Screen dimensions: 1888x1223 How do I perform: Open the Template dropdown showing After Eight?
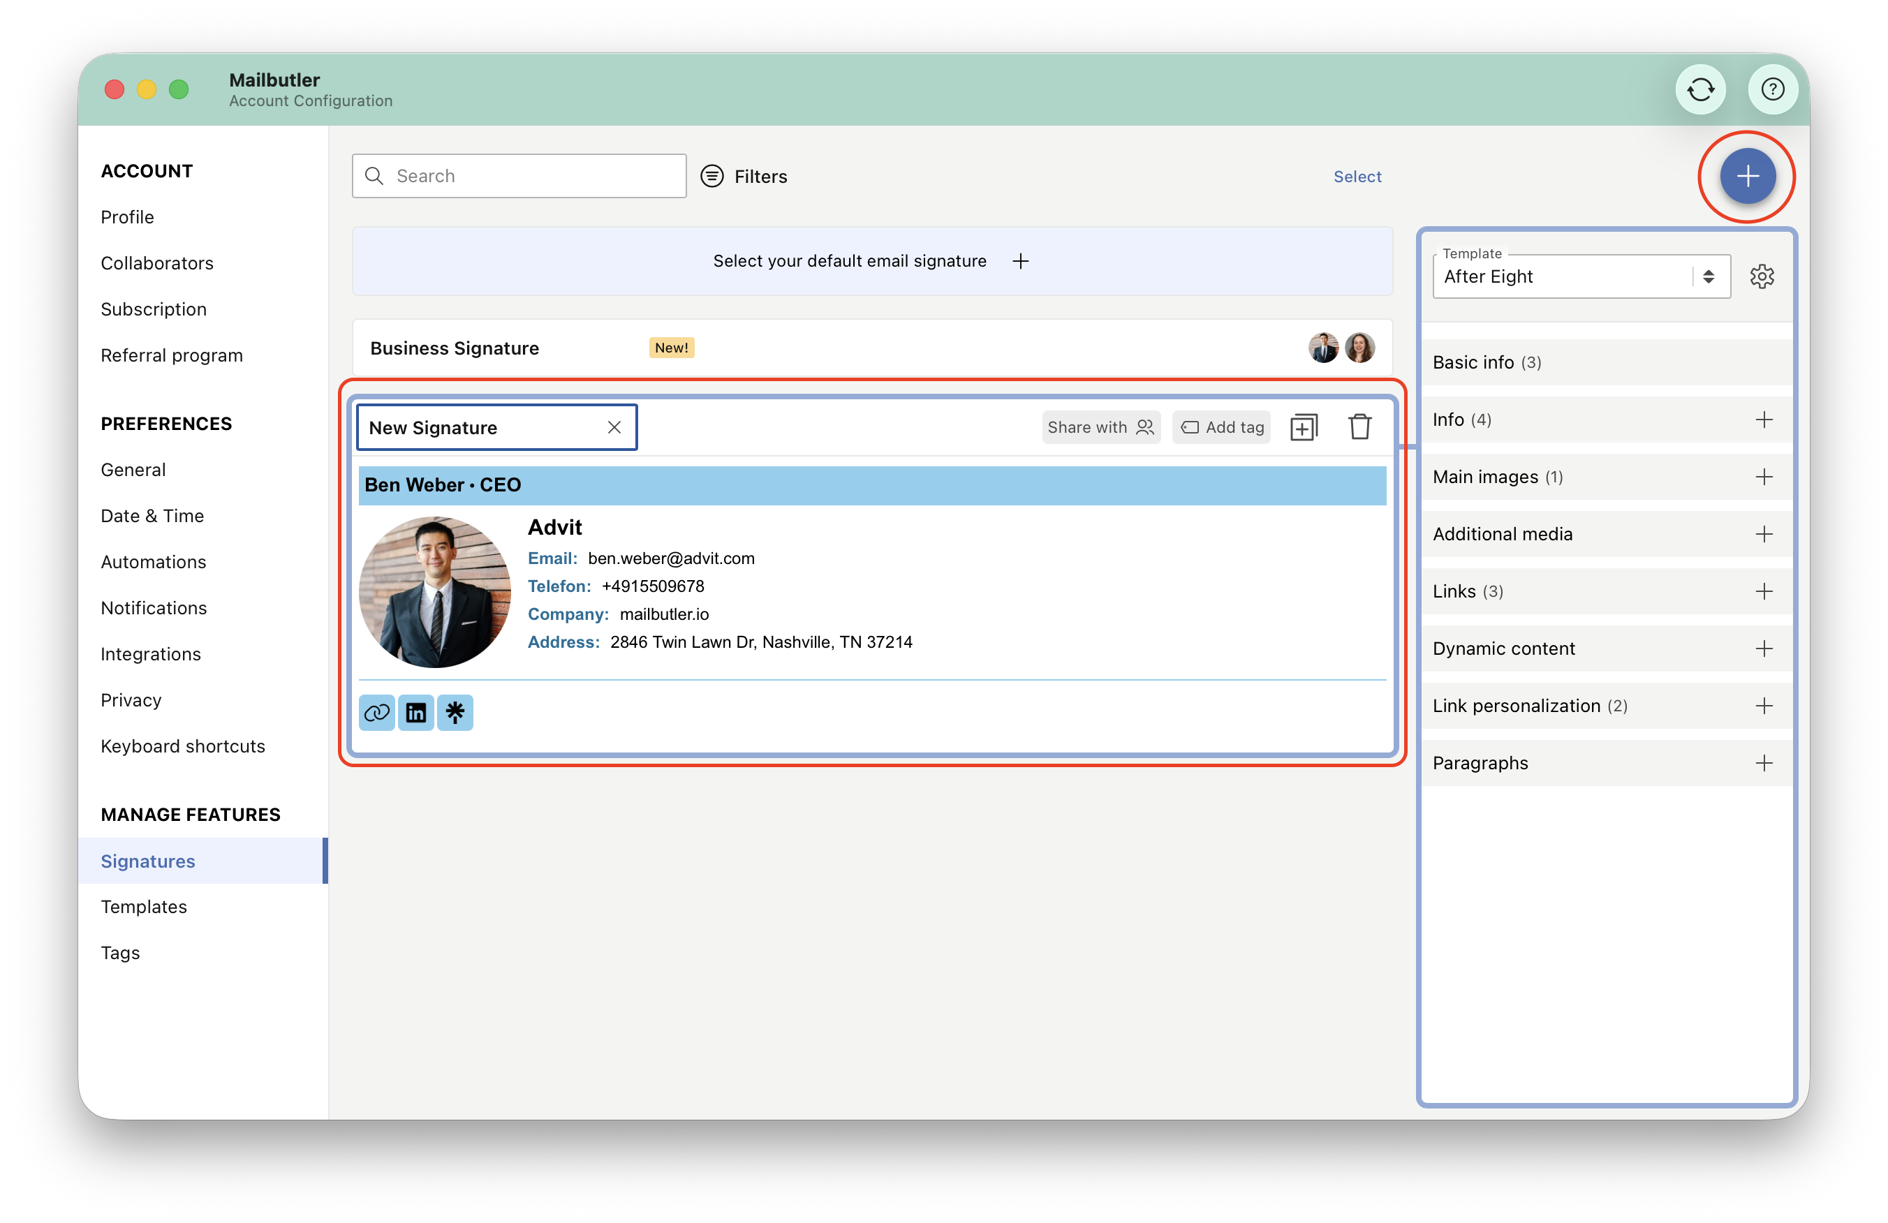1581,277
